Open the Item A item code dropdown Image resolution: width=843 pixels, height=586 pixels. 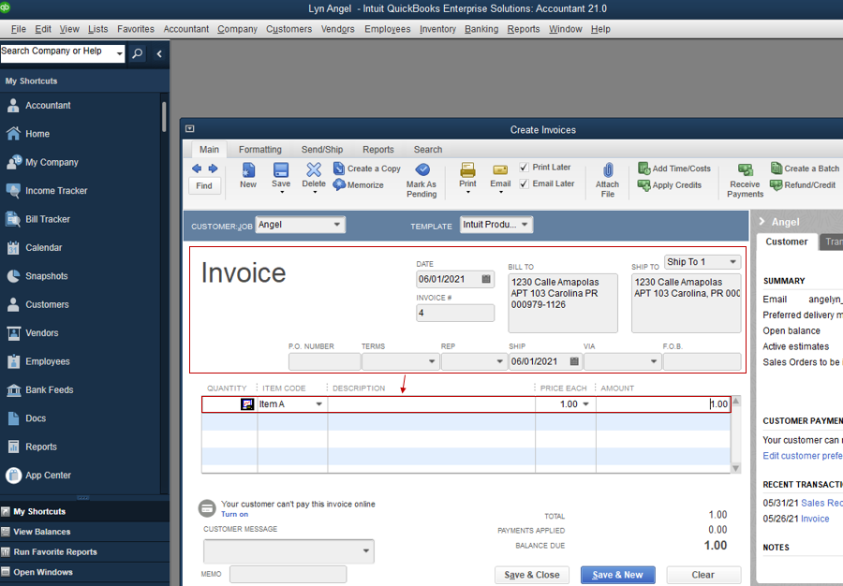318,403
